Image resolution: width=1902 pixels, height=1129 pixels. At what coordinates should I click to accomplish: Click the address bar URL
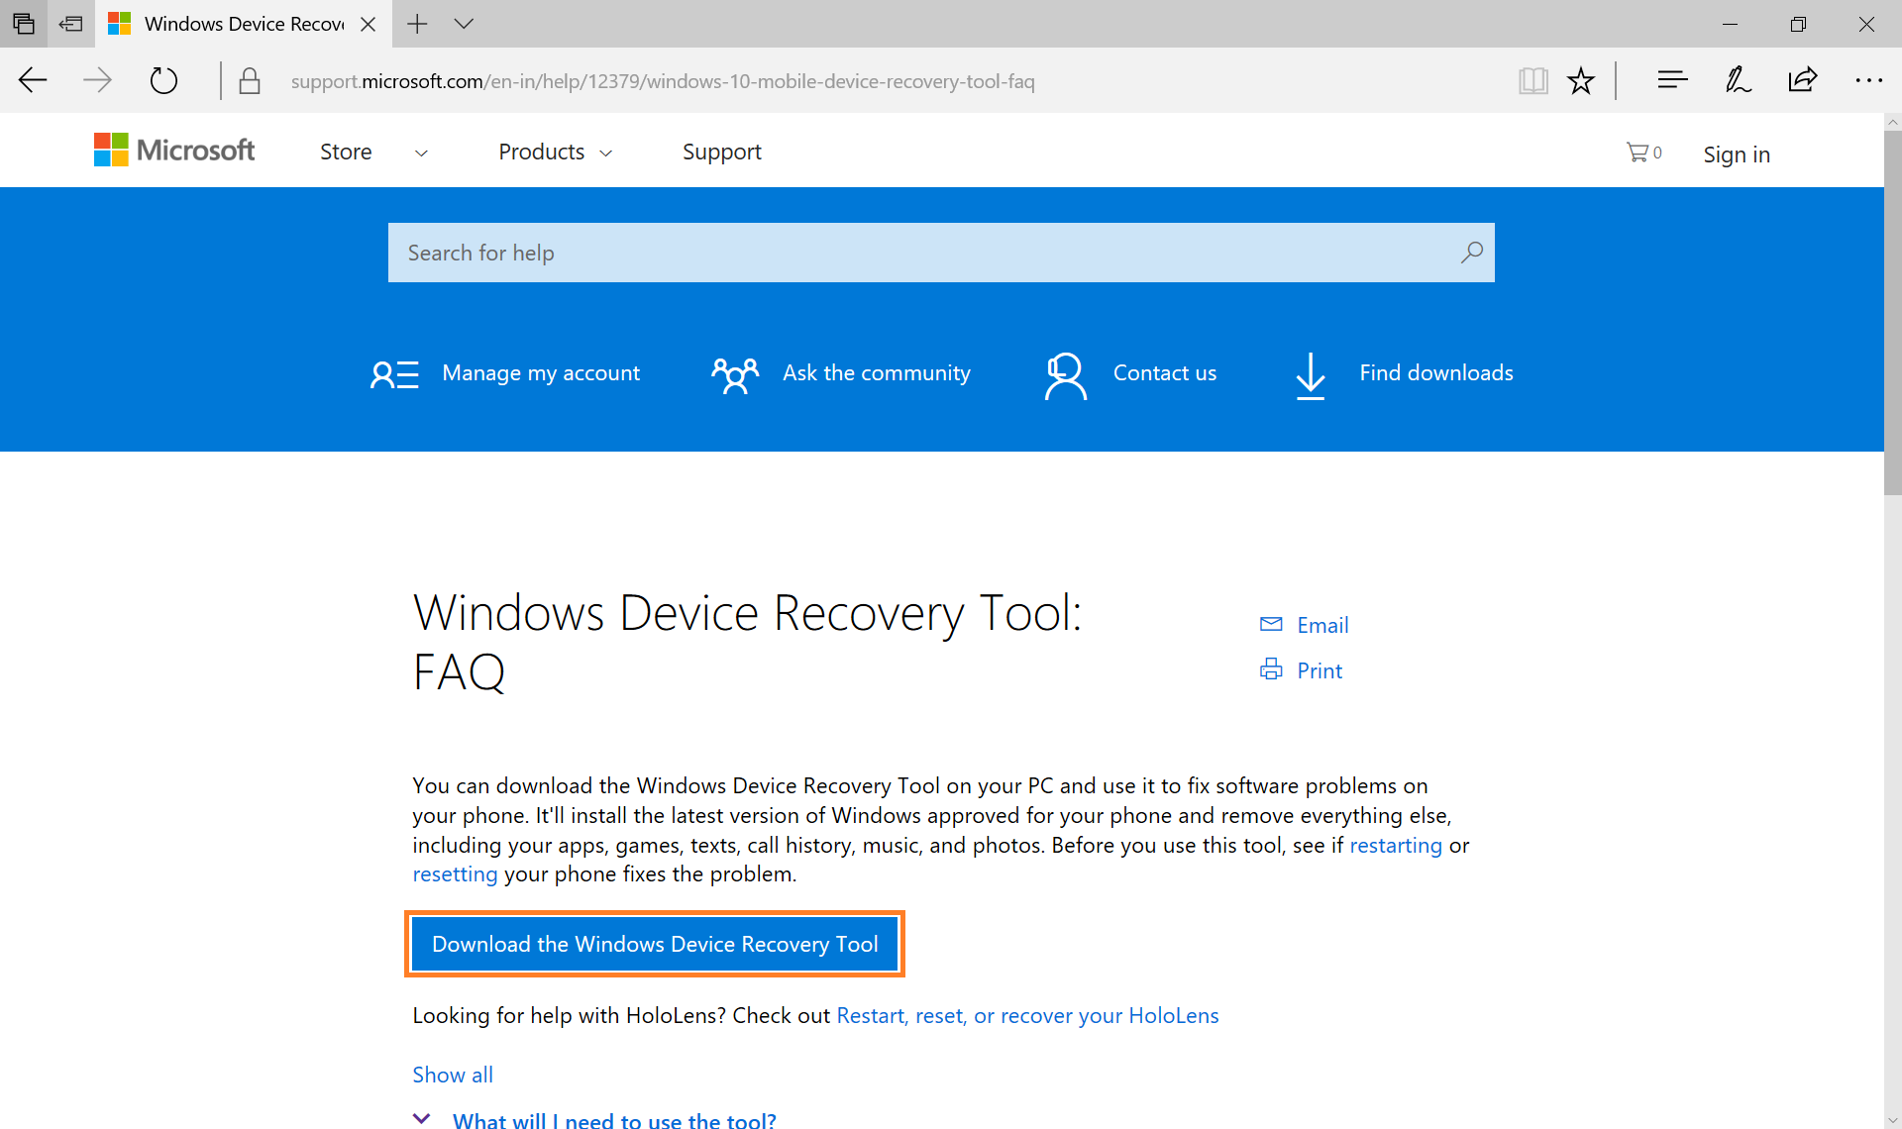click(x=663, y=81)
